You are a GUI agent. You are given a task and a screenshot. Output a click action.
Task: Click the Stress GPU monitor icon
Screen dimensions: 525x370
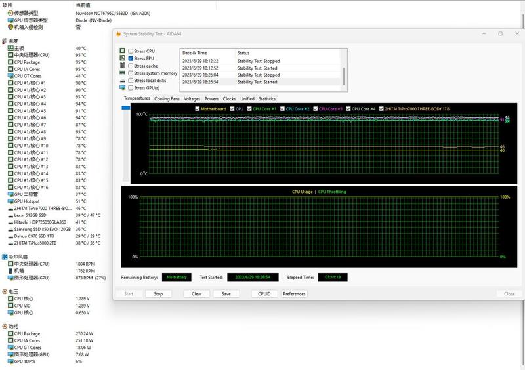pyautogui.click(x=123, y=87)
